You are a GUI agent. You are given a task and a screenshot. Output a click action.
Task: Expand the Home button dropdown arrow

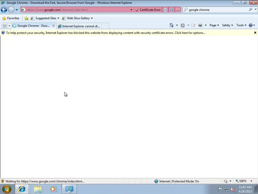click(x=177, y=25)
